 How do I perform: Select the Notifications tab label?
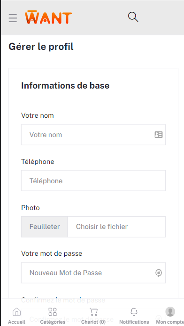[134, 322]
